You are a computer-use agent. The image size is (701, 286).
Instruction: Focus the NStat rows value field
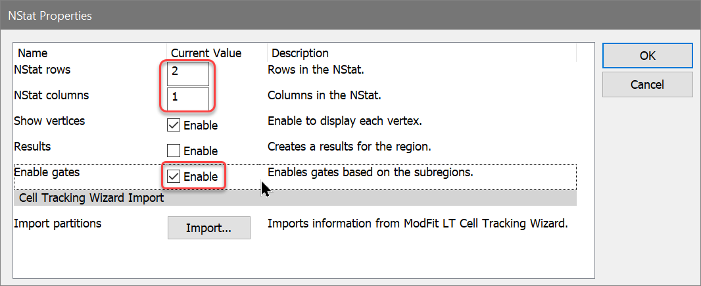tap(189, 72)
